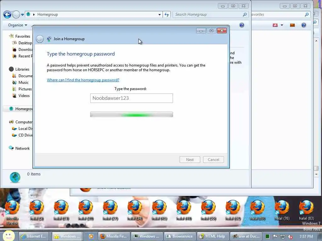Switch to Mozilla Firefox taskbar button

pos(114,236)
